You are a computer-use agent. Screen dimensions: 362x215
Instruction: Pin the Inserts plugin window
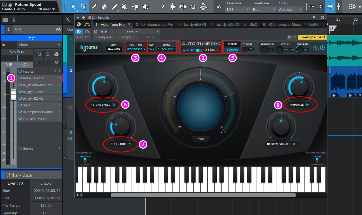pos(314,17)
